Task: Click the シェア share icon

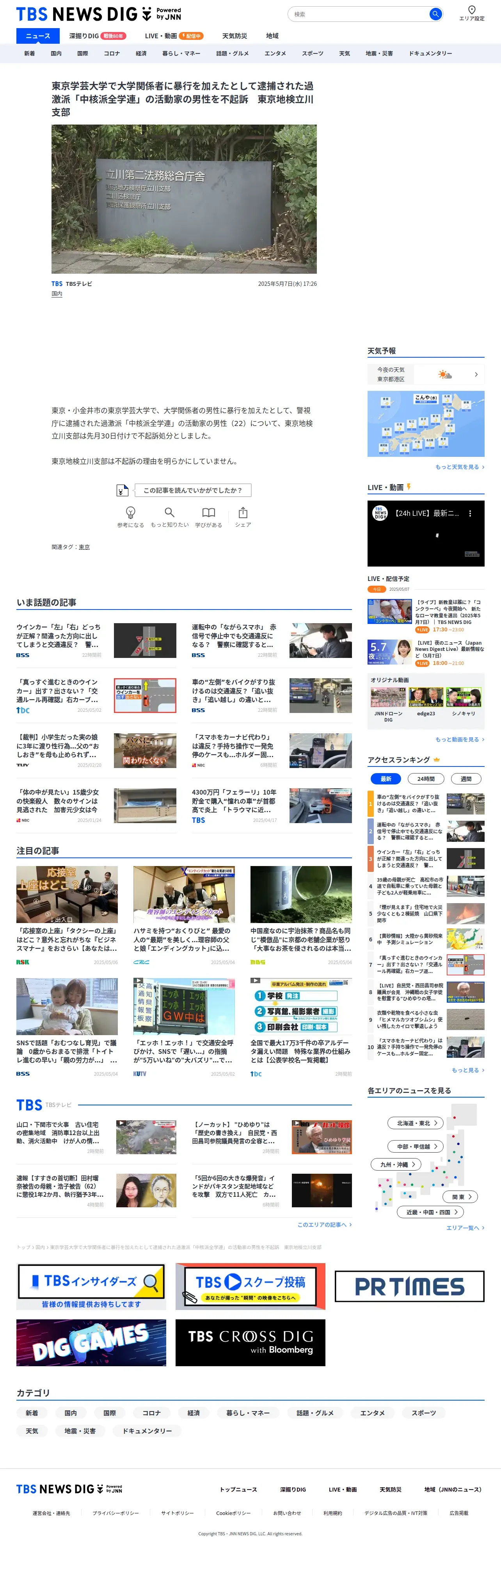Action: pyautogui.click(x=243, y=512)
